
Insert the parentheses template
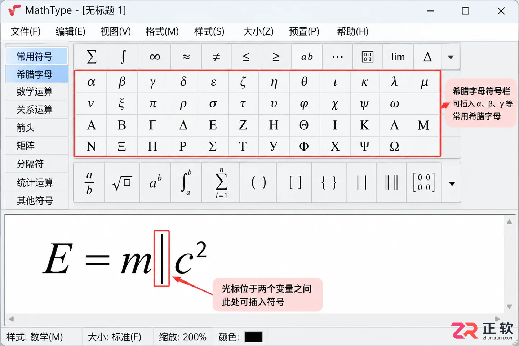[x=258, y=183]
